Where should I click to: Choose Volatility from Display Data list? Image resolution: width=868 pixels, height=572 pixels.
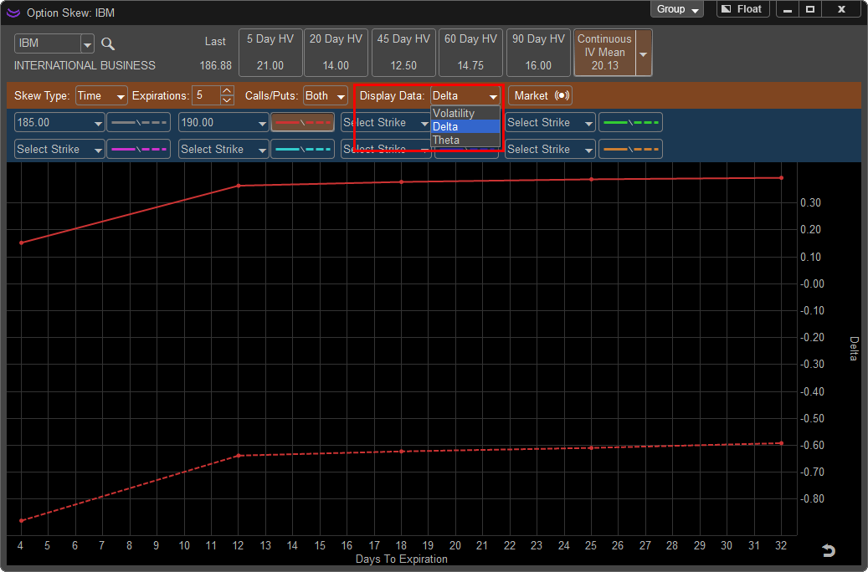(465, 114)
